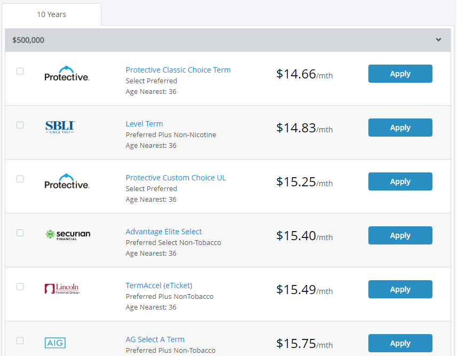Click the Protective logo beside Custom Choice UL
The height and width of the screenshot is (356, 457).
67,182
